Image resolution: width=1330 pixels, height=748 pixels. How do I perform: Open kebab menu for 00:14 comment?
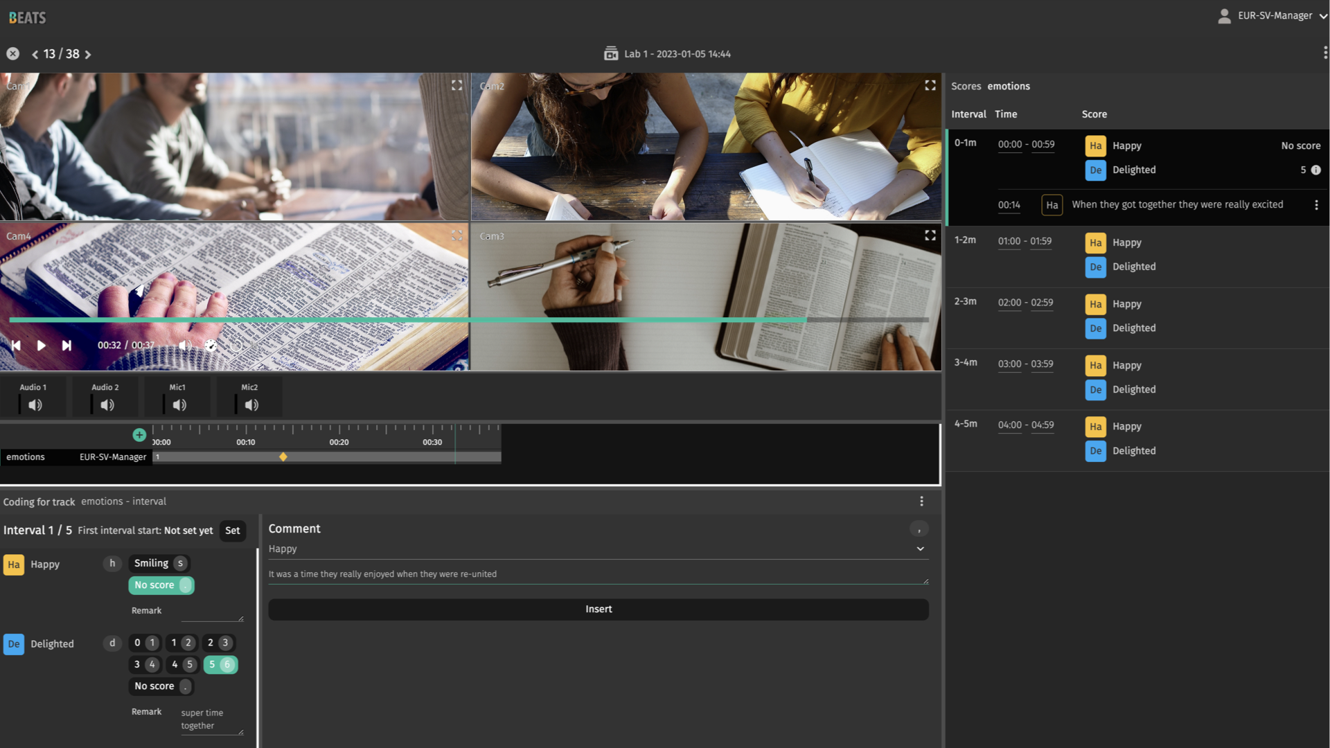1316,205
